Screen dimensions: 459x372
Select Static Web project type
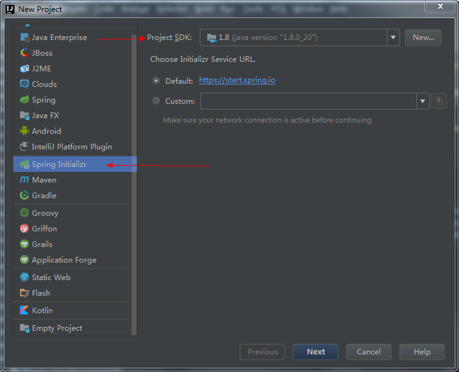point(51,278)
